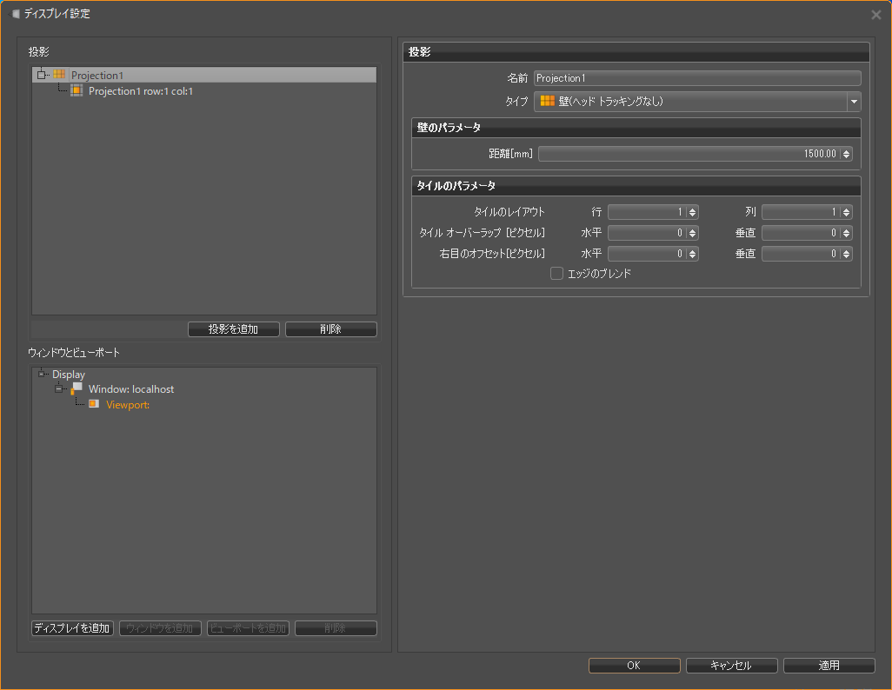Step the 列 tile layout spinner

[847, 212]
